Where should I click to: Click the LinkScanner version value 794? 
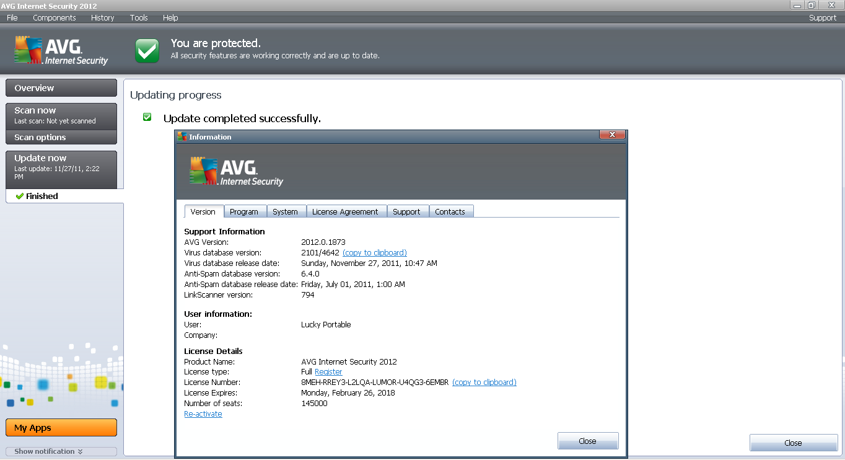pyautogui.click(x=308, y=295)
